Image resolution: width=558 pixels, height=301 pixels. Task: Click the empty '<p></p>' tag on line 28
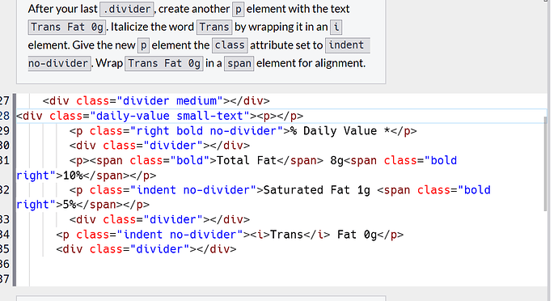coord(280,116)
